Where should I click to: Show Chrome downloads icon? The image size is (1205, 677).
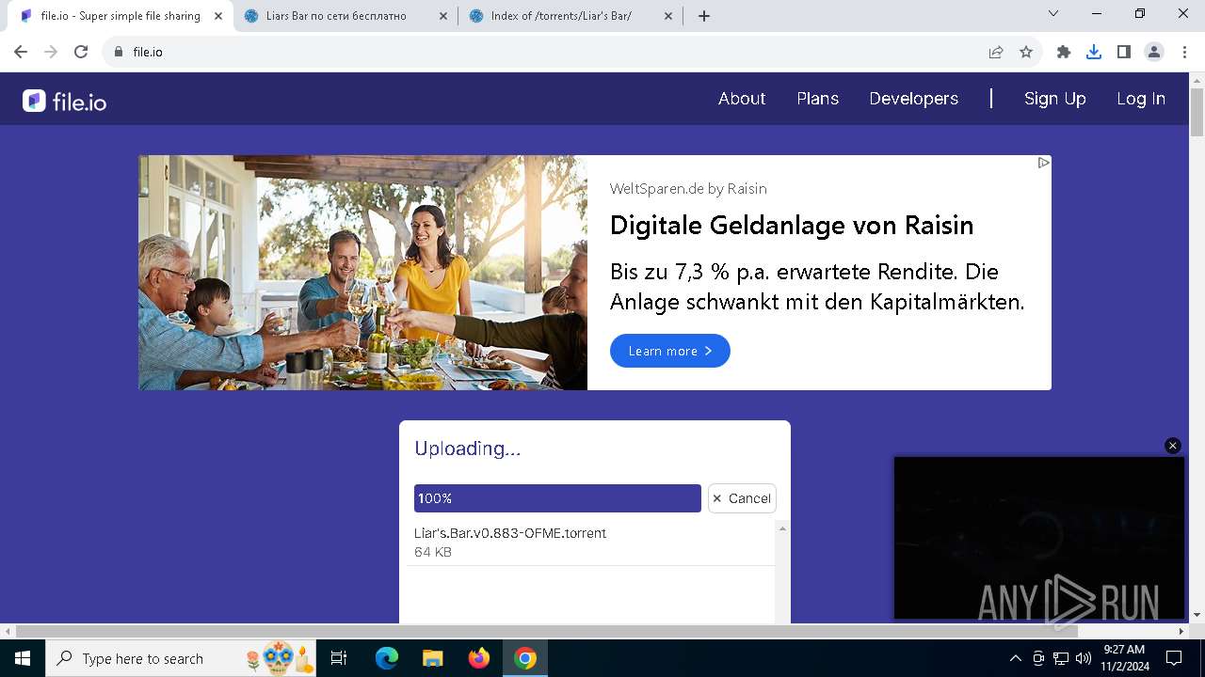point(1094,52)
